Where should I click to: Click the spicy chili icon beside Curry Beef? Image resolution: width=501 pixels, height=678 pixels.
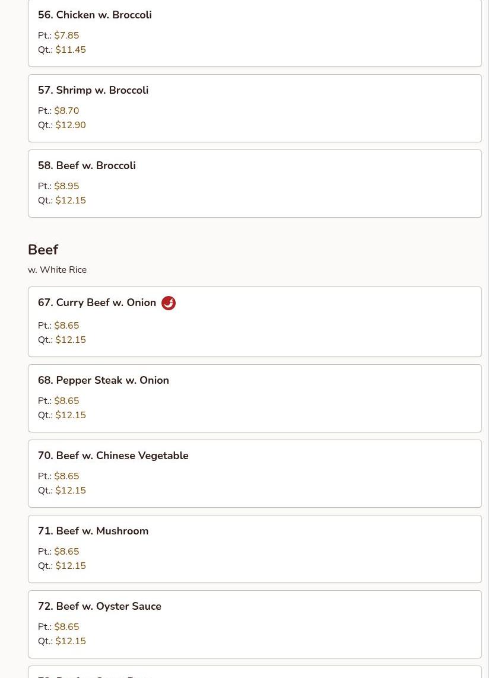169,303
